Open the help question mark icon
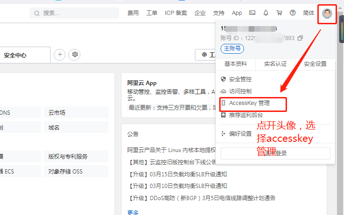Screen dimensions: 344x215 293,13
